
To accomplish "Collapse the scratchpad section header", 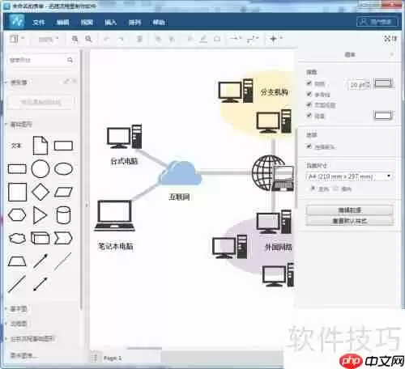I will pos(19,83).
